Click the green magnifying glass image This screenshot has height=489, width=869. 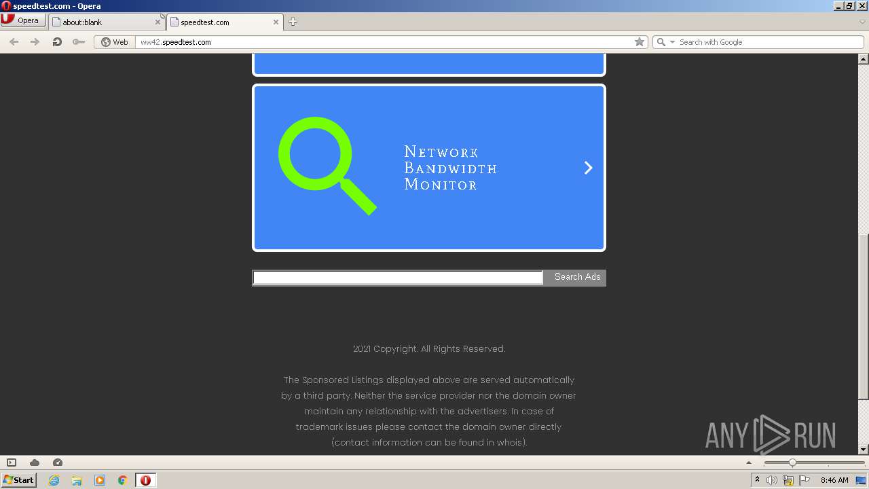coord(327,166)
